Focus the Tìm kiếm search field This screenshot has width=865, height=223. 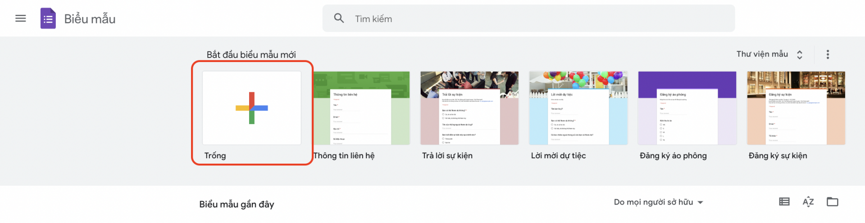click(x=528, y=18)
